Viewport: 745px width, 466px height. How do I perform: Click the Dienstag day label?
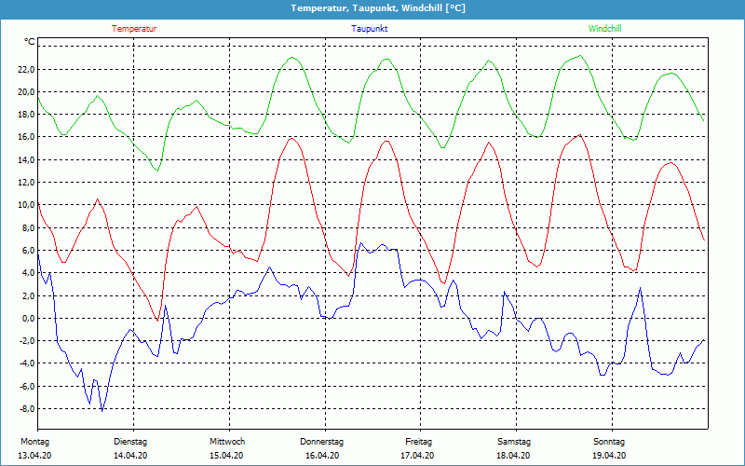pos(130,442)
